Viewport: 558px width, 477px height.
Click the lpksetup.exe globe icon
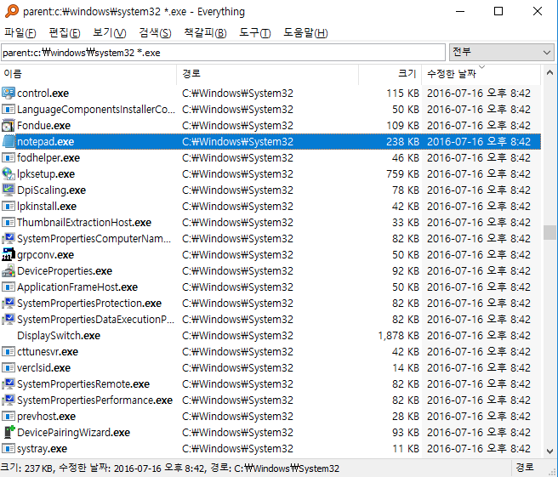pos(9,174)
